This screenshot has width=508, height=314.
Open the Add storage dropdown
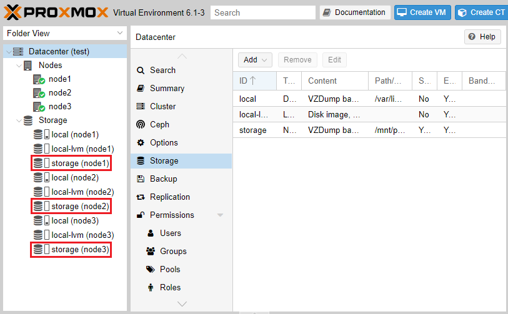coord(255,60)
